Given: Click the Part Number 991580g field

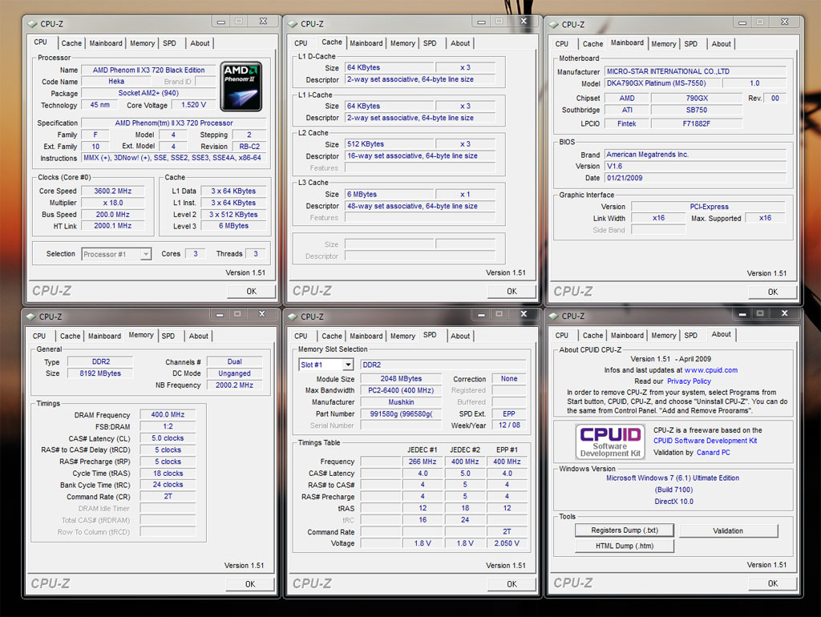Looking at the screenshot, I should click(x=401, y=414).
